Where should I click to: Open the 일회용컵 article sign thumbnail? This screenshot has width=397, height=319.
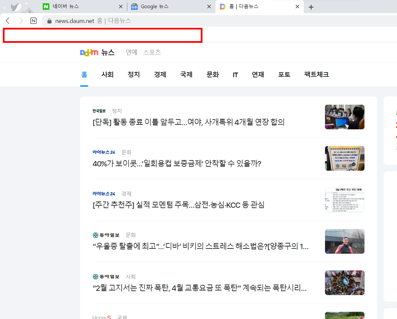pyautogui.click(x=345, y=158)
